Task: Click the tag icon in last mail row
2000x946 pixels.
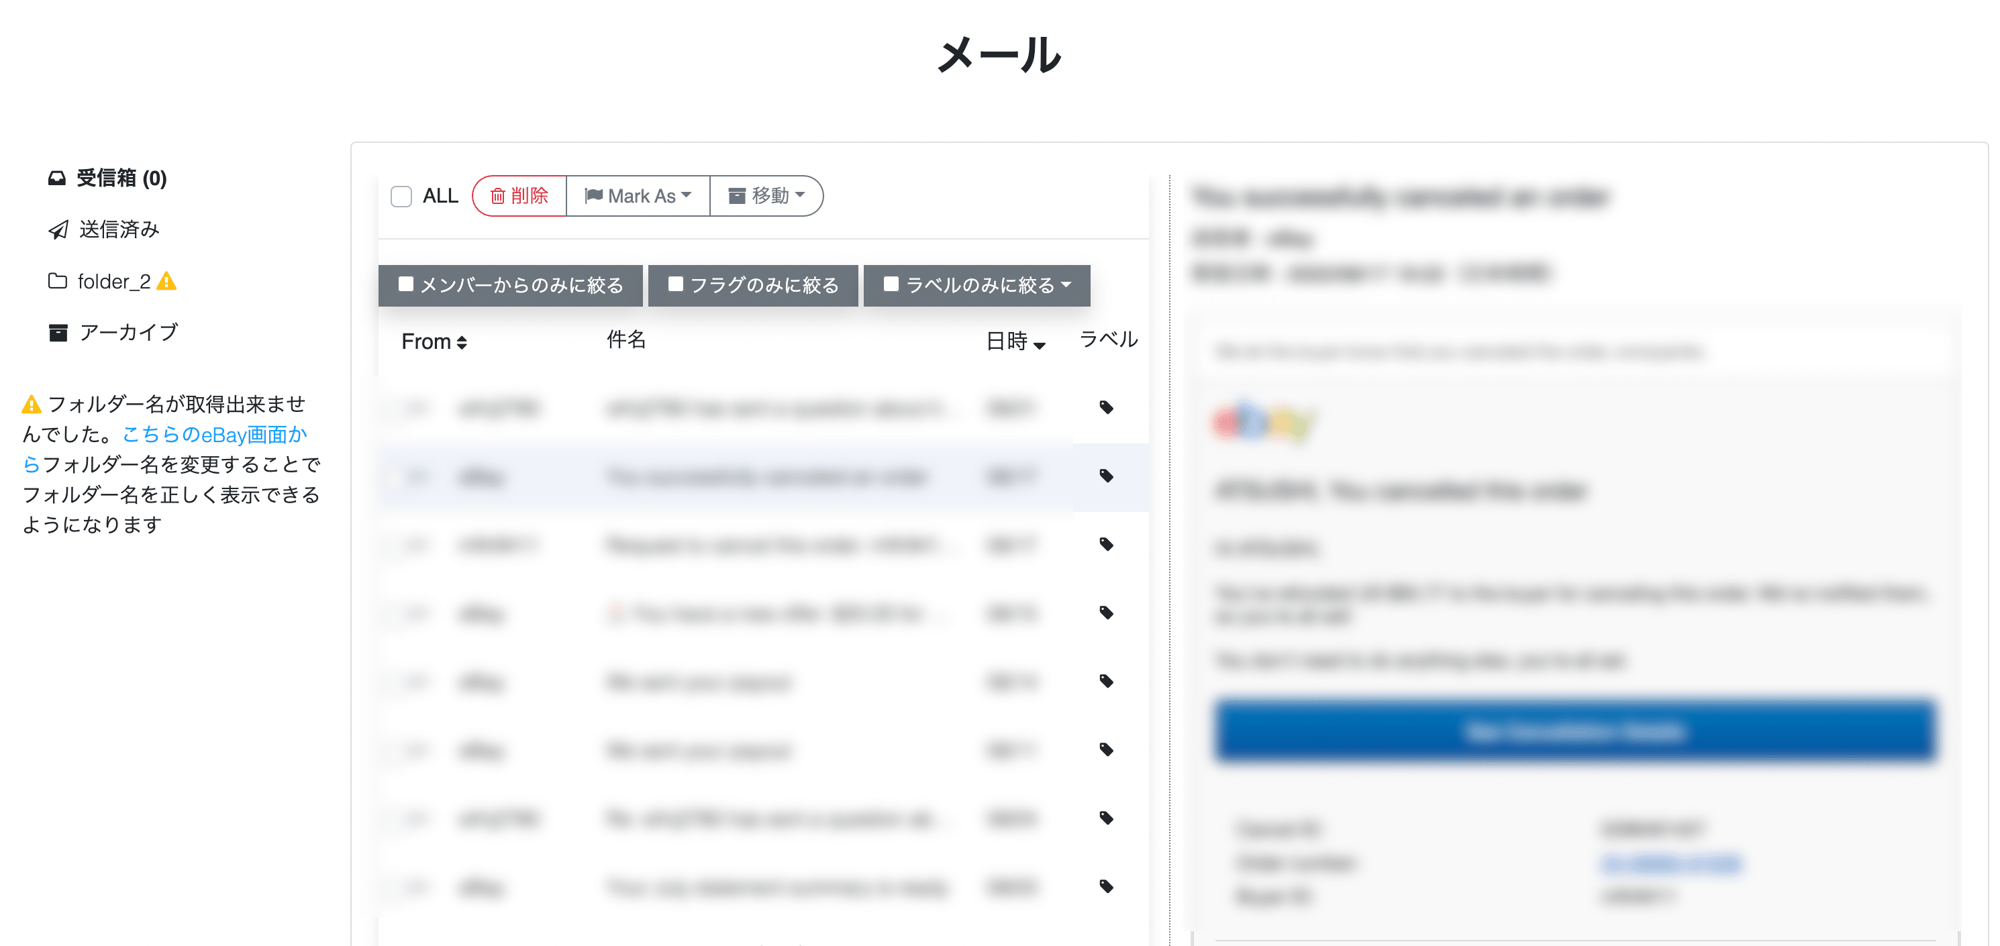Action: tap(1106, 886)
